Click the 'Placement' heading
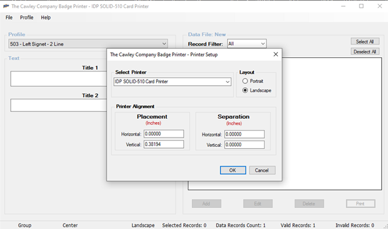Screen dimensions: 388x229 tap(152, 116)
